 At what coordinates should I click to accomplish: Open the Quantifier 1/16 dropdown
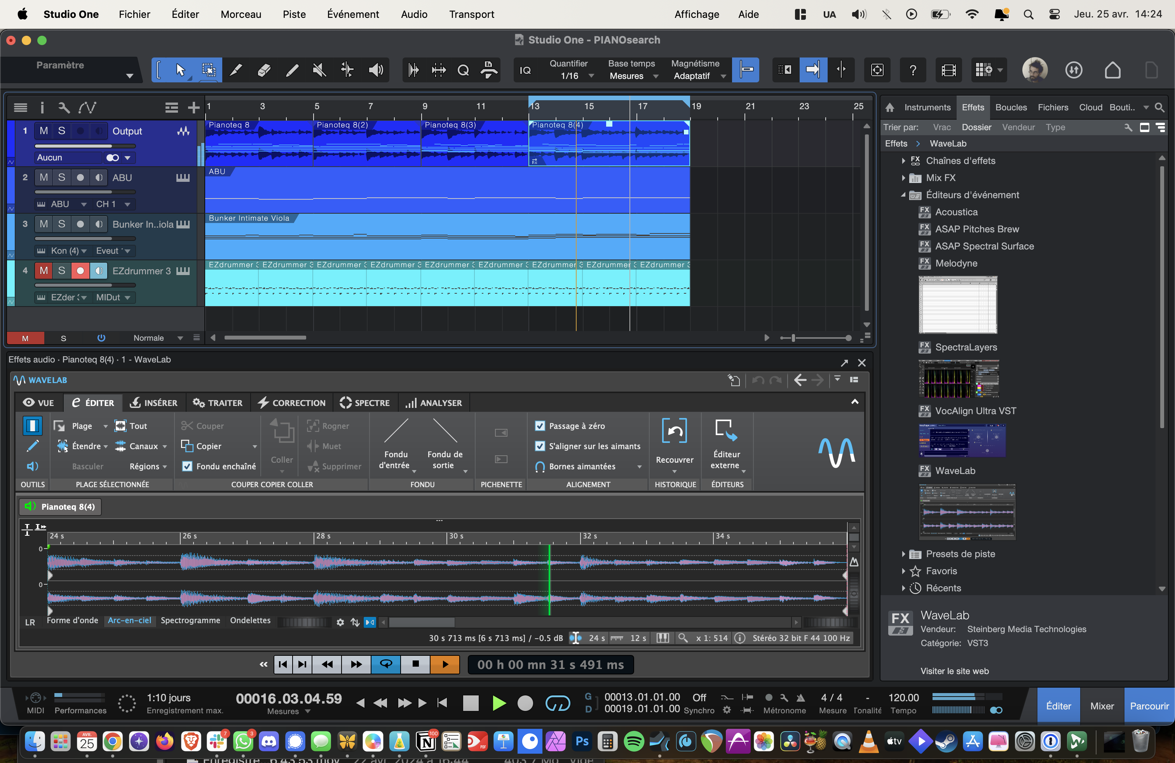point(591,76)
